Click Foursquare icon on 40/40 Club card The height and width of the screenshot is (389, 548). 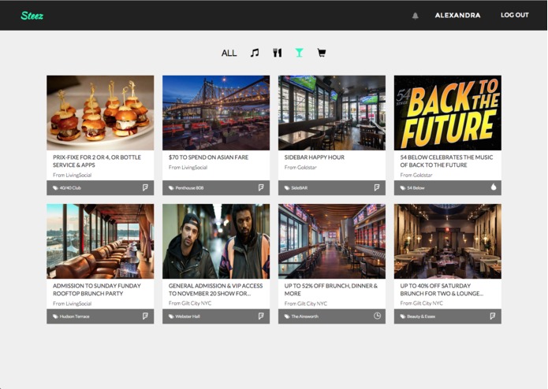pyautogui.click(x=145, y=187)
